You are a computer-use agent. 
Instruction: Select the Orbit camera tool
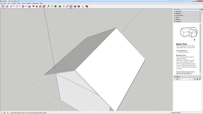tap(60, 6)
